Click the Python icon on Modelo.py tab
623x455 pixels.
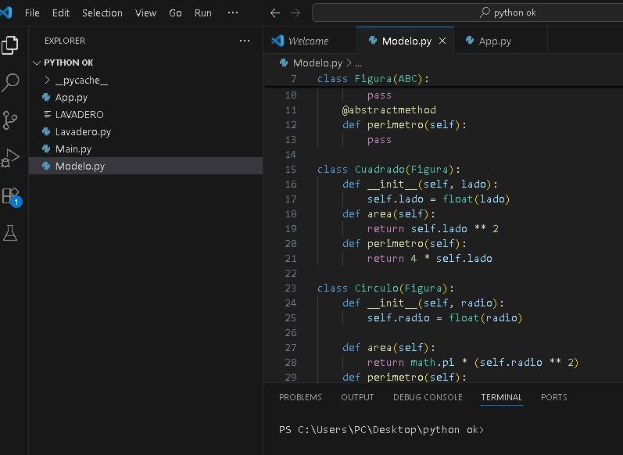coord(373,41)
